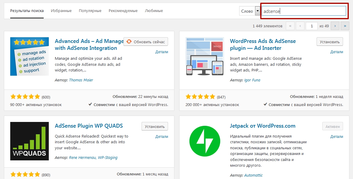Click the из 49 total pages text

tap(324, 26)
